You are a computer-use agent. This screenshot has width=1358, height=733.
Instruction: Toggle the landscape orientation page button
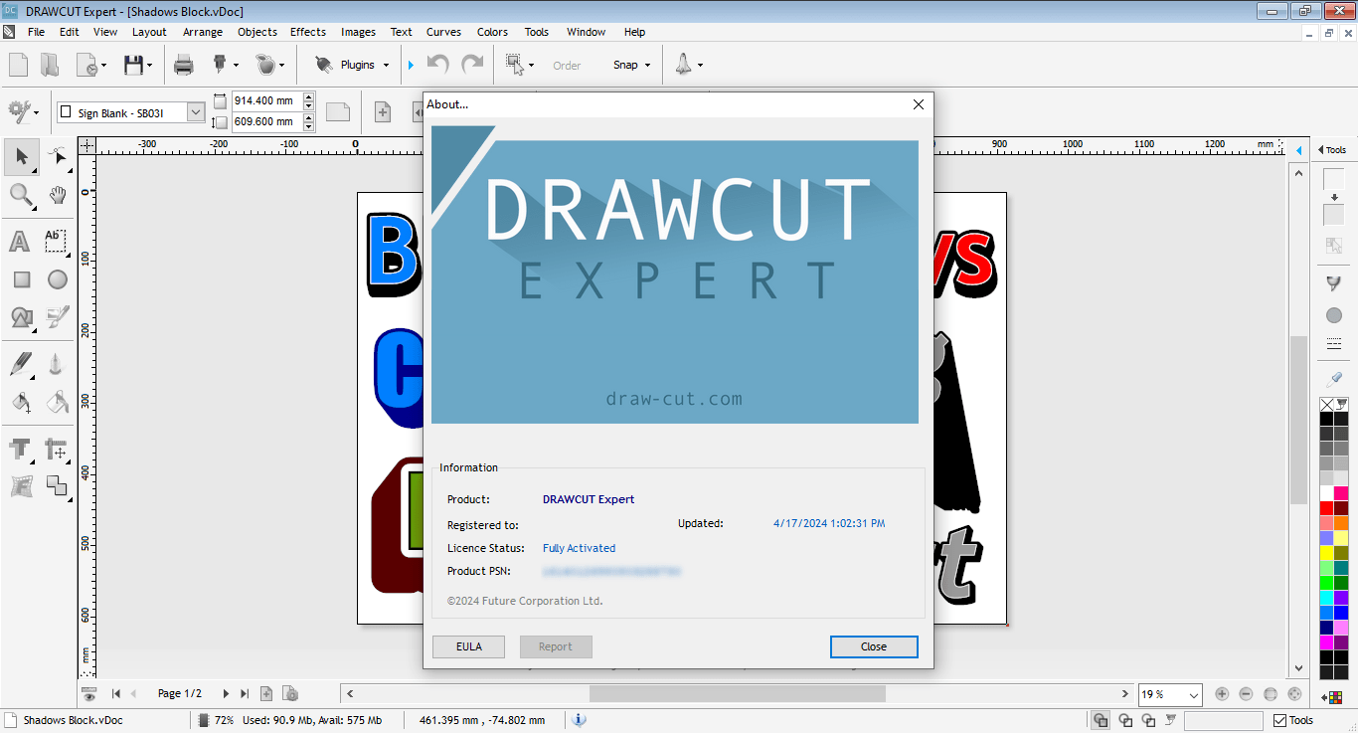click(338, 112)
